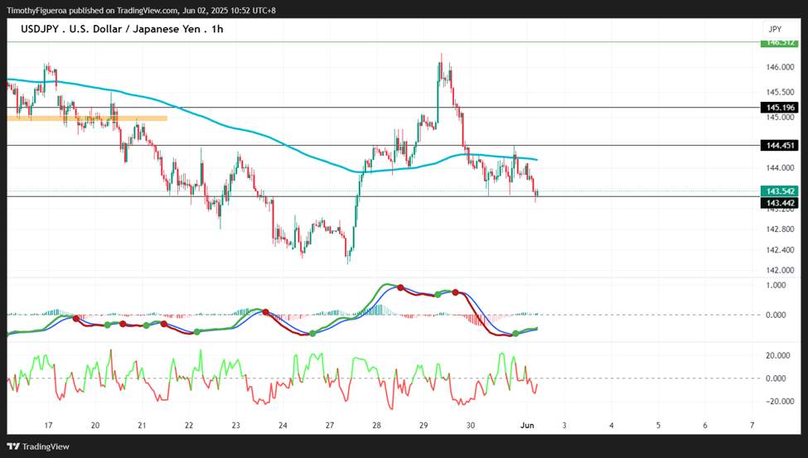Click date label 22 on time axis
808x458 pixels.
[189, 426]
